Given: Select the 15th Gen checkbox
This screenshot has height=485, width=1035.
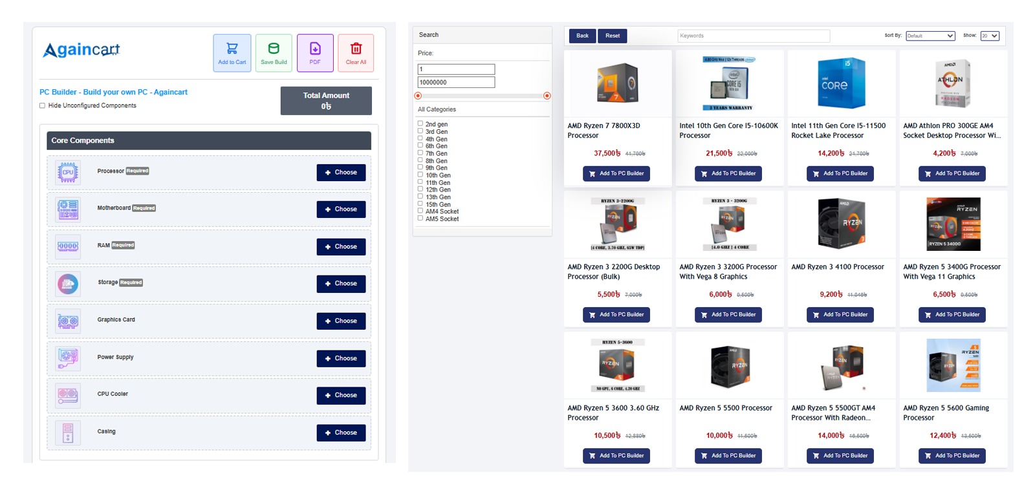Looking at the screenshot, I should pos(420,203).
